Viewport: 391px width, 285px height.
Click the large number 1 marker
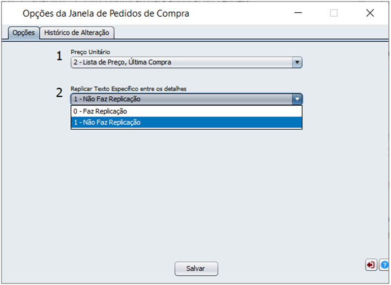59,56
